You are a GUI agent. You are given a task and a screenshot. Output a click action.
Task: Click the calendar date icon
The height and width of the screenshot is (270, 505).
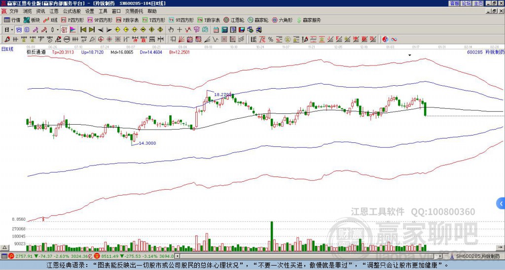pyautogui.click(x=216, y=30)
